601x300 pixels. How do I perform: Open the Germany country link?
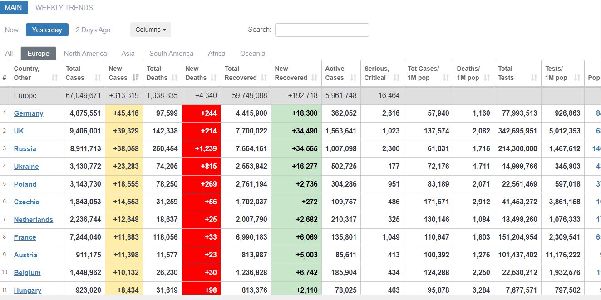tap(29, 113)
